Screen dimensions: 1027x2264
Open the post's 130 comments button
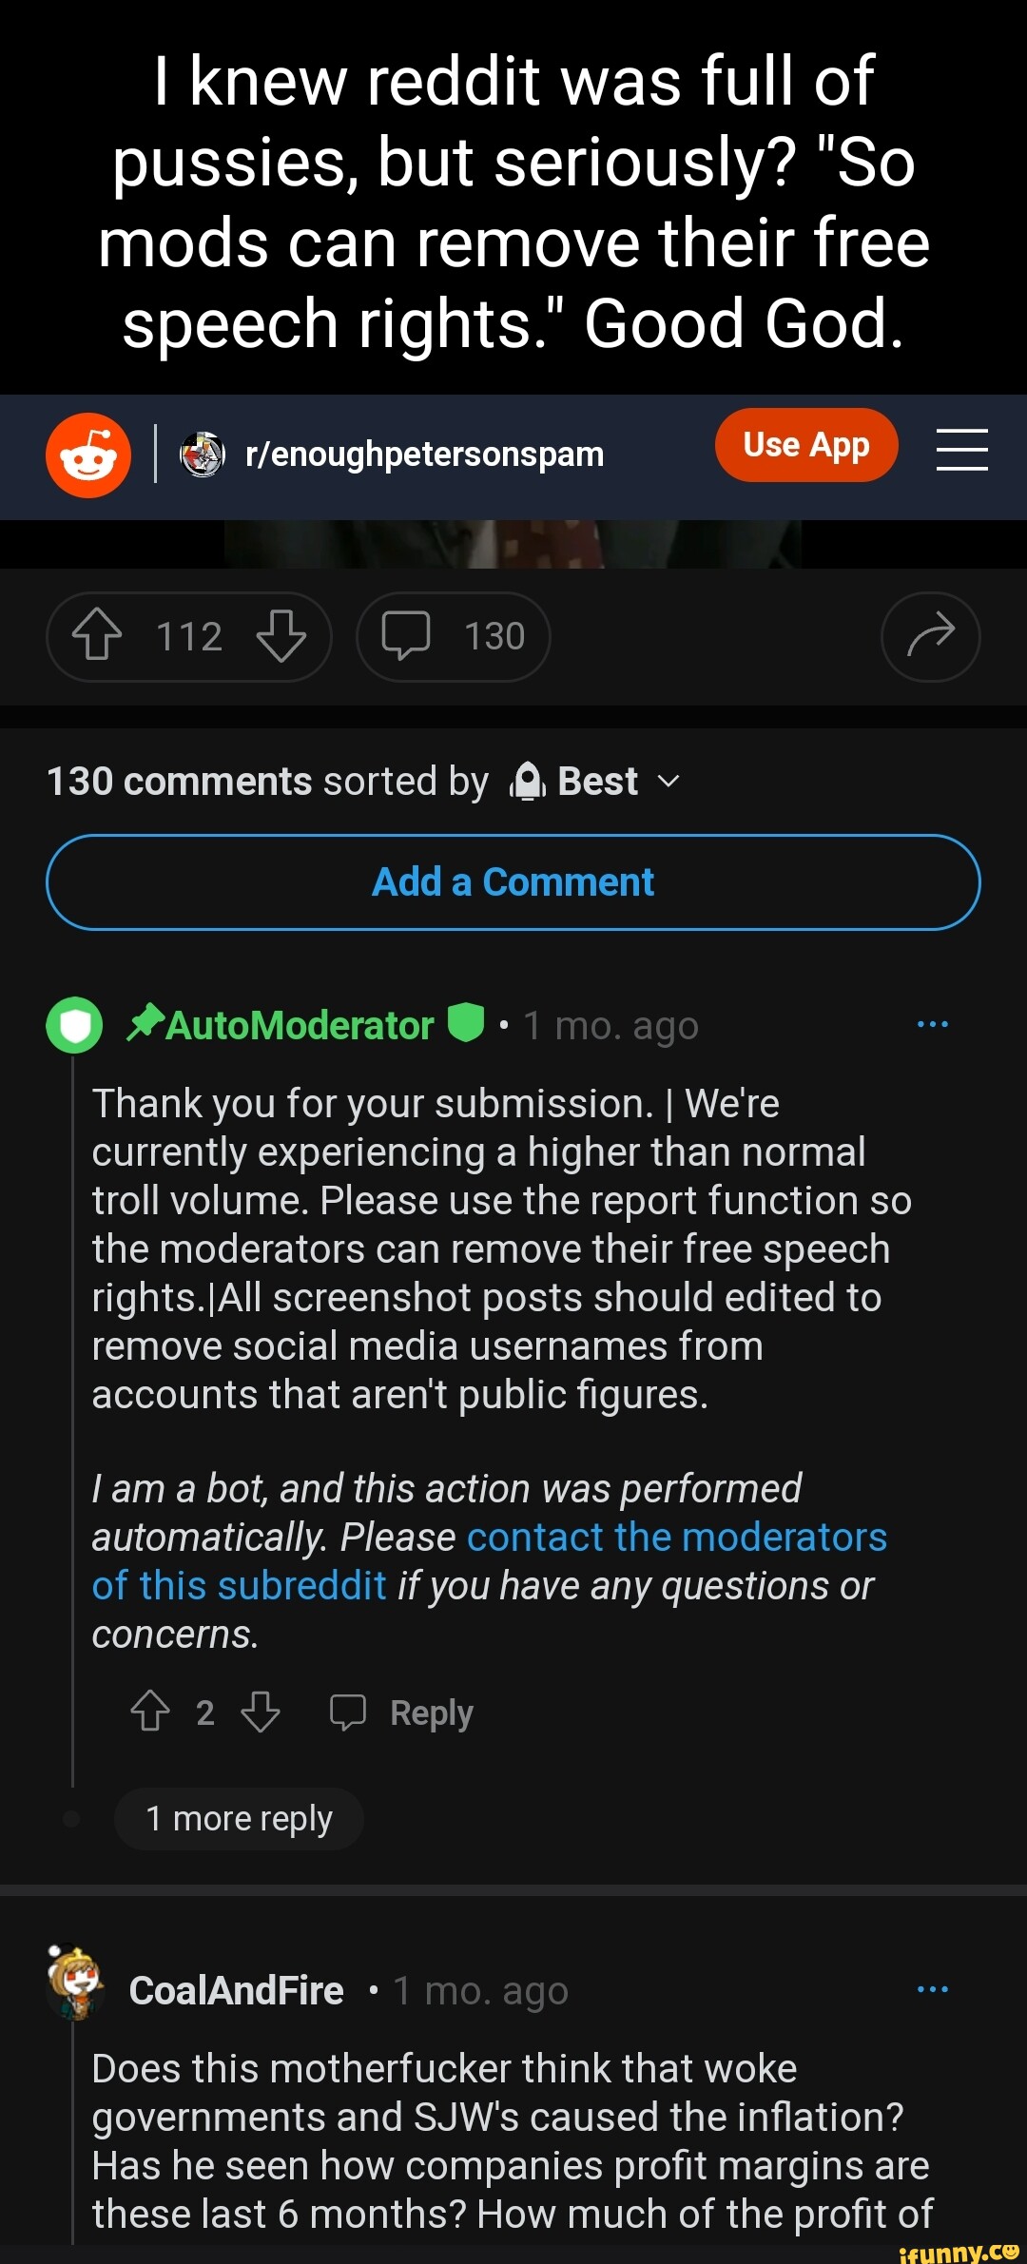454,636
